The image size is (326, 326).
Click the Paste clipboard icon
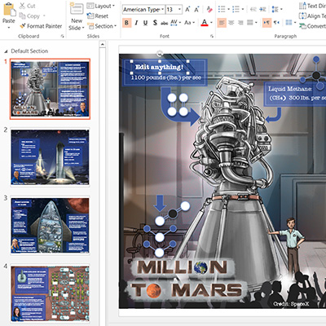click(x=9, y=9)
